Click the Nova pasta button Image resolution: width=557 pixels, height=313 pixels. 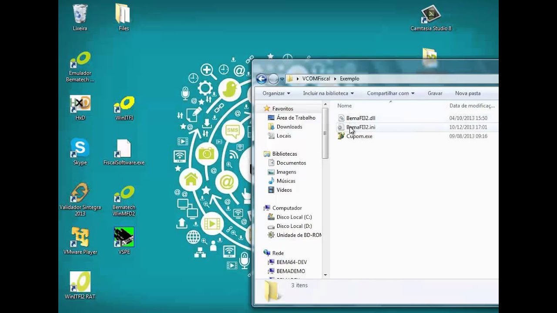click(468, 93)
